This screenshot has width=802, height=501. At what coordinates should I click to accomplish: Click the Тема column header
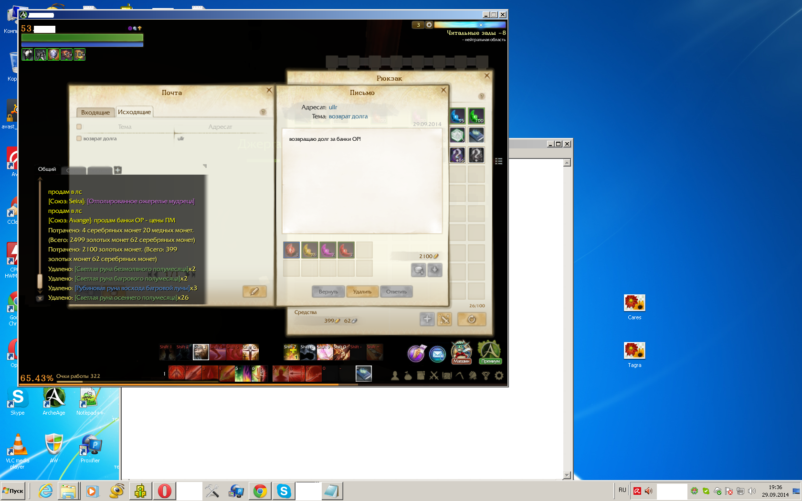[125, 126]
